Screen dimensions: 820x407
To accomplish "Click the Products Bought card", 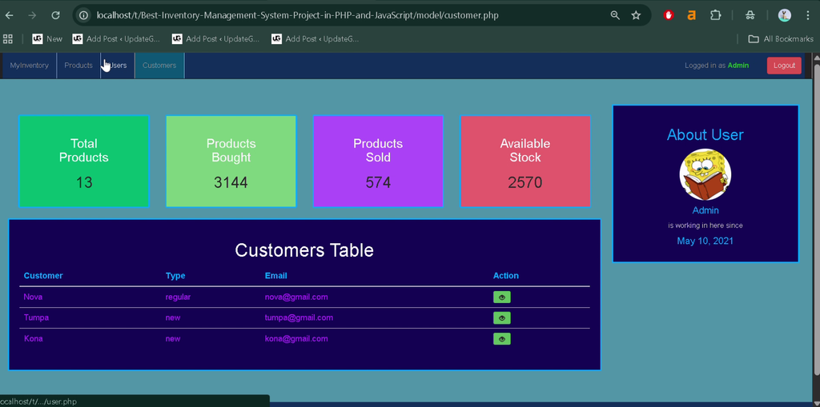I will coord(231,161).
